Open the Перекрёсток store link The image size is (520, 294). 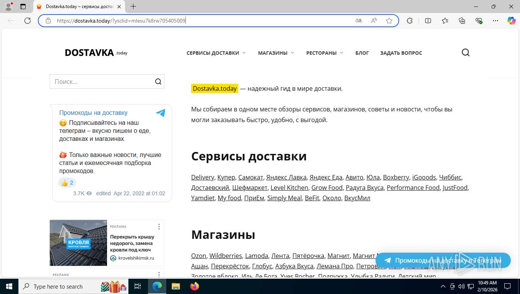tap(230, 266)
